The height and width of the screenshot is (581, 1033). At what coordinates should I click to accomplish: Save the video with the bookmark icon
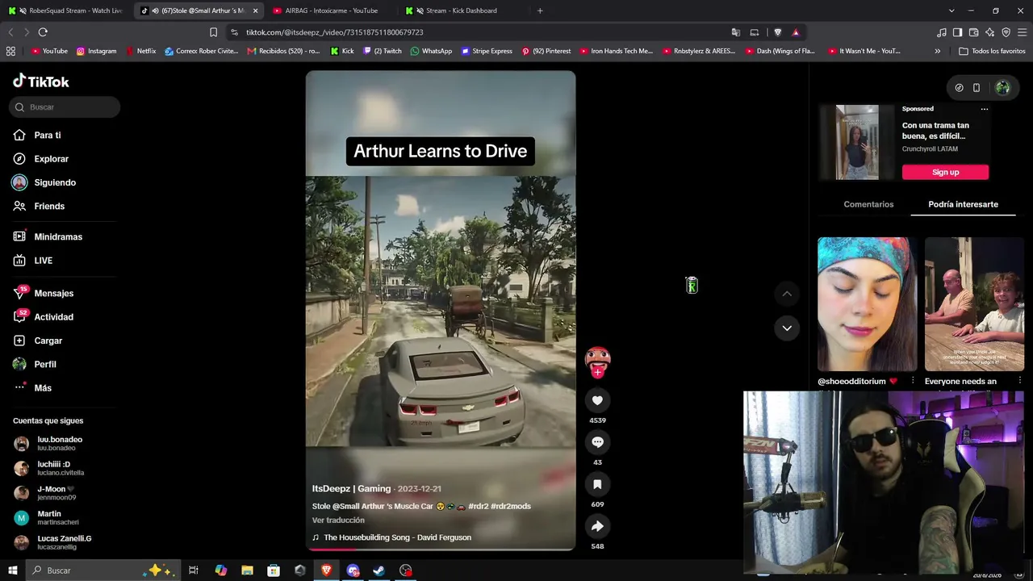(x=597, y=484)
